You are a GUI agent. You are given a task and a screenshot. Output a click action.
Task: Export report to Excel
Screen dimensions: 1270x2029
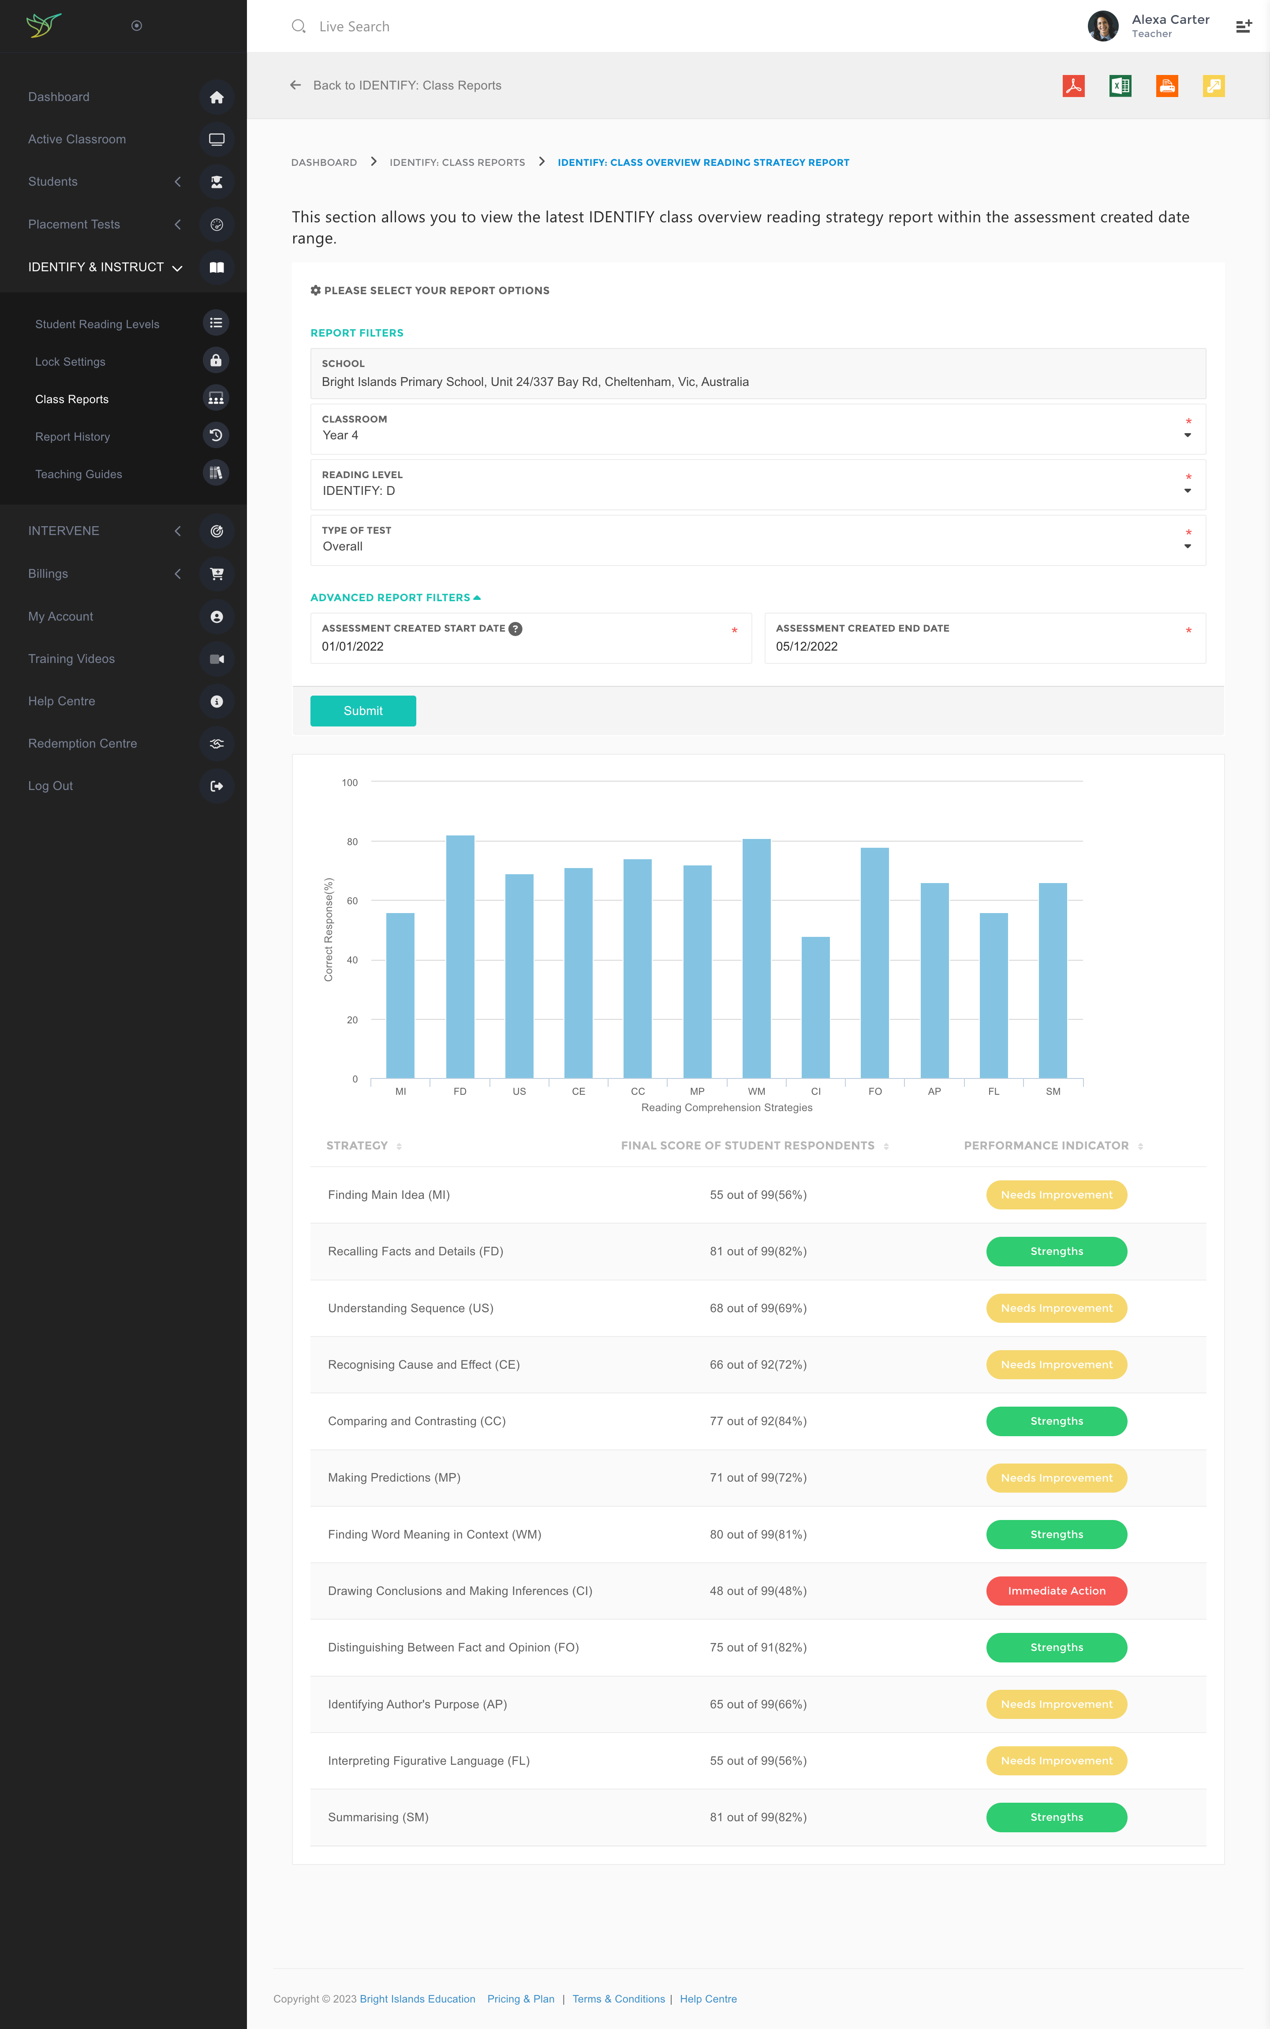coord(1120,86)
